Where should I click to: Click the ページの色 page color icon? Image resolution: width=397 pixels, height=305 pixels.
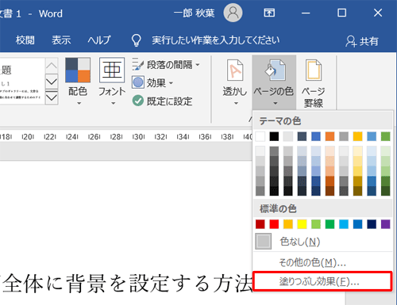(x=275, y=70)
